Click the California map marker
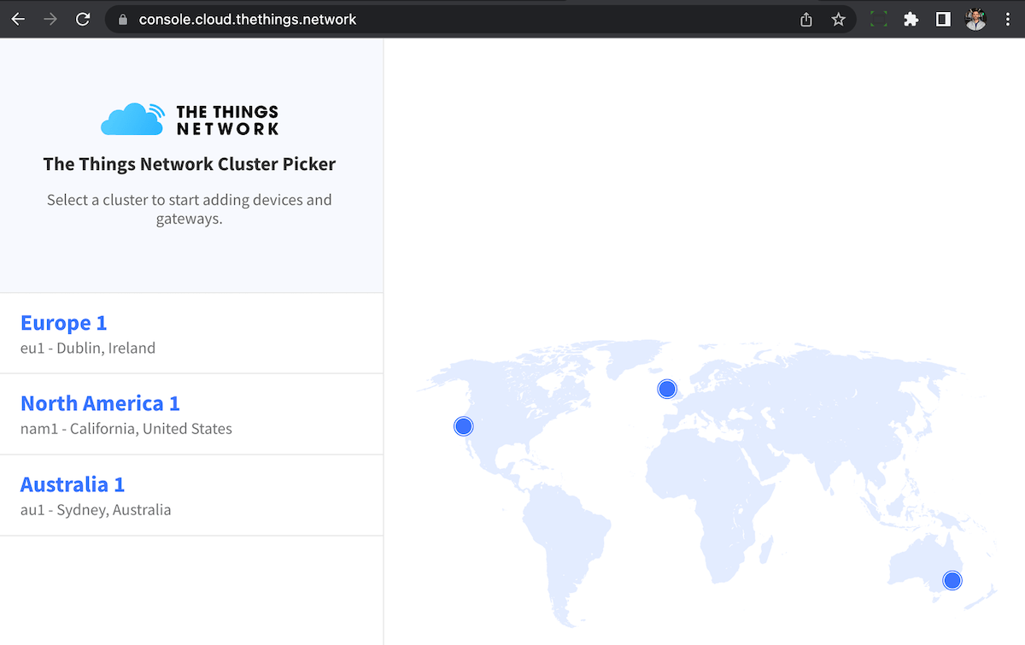The height and width of the screenshot is (645, 1025). click(464, 425)
